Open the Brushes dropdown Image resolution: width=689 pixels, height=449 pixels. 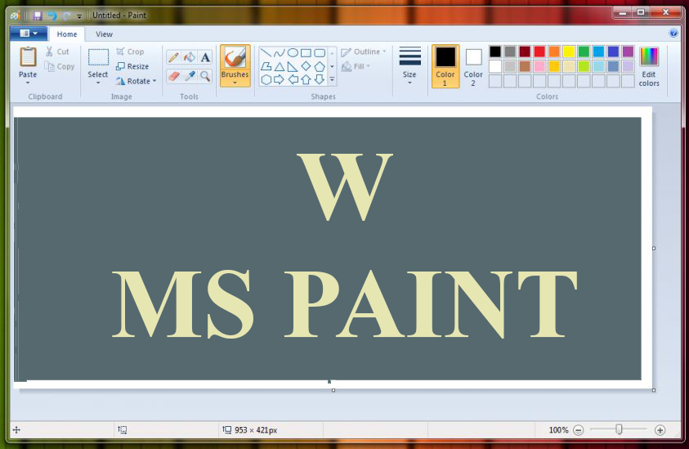(x=235, y=81)
